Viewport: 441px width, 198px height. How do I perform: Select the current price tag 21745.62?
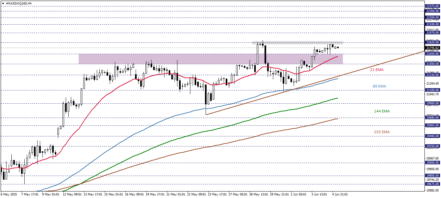pyautogui.click(x=433, y=48)
